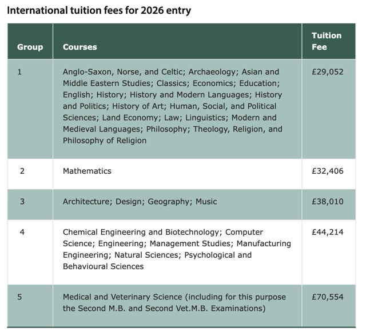Select group number 3 cell
The image size is (366, 336).
point(22,202)
